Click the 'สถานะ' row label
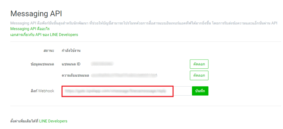The height and width of the screenshot is (129, 283). pos(49,51)
